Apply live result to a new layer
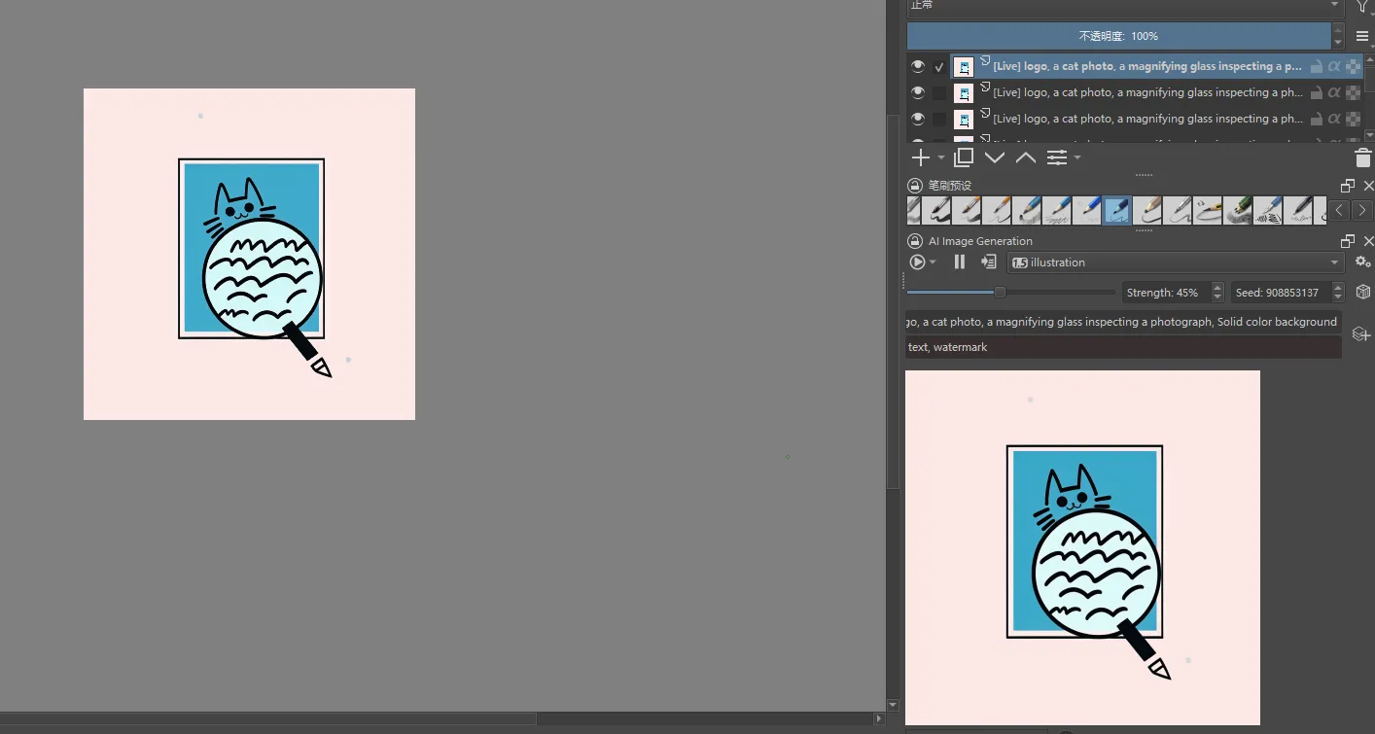This screenshot has width=1375, height=734. point(989,262)
